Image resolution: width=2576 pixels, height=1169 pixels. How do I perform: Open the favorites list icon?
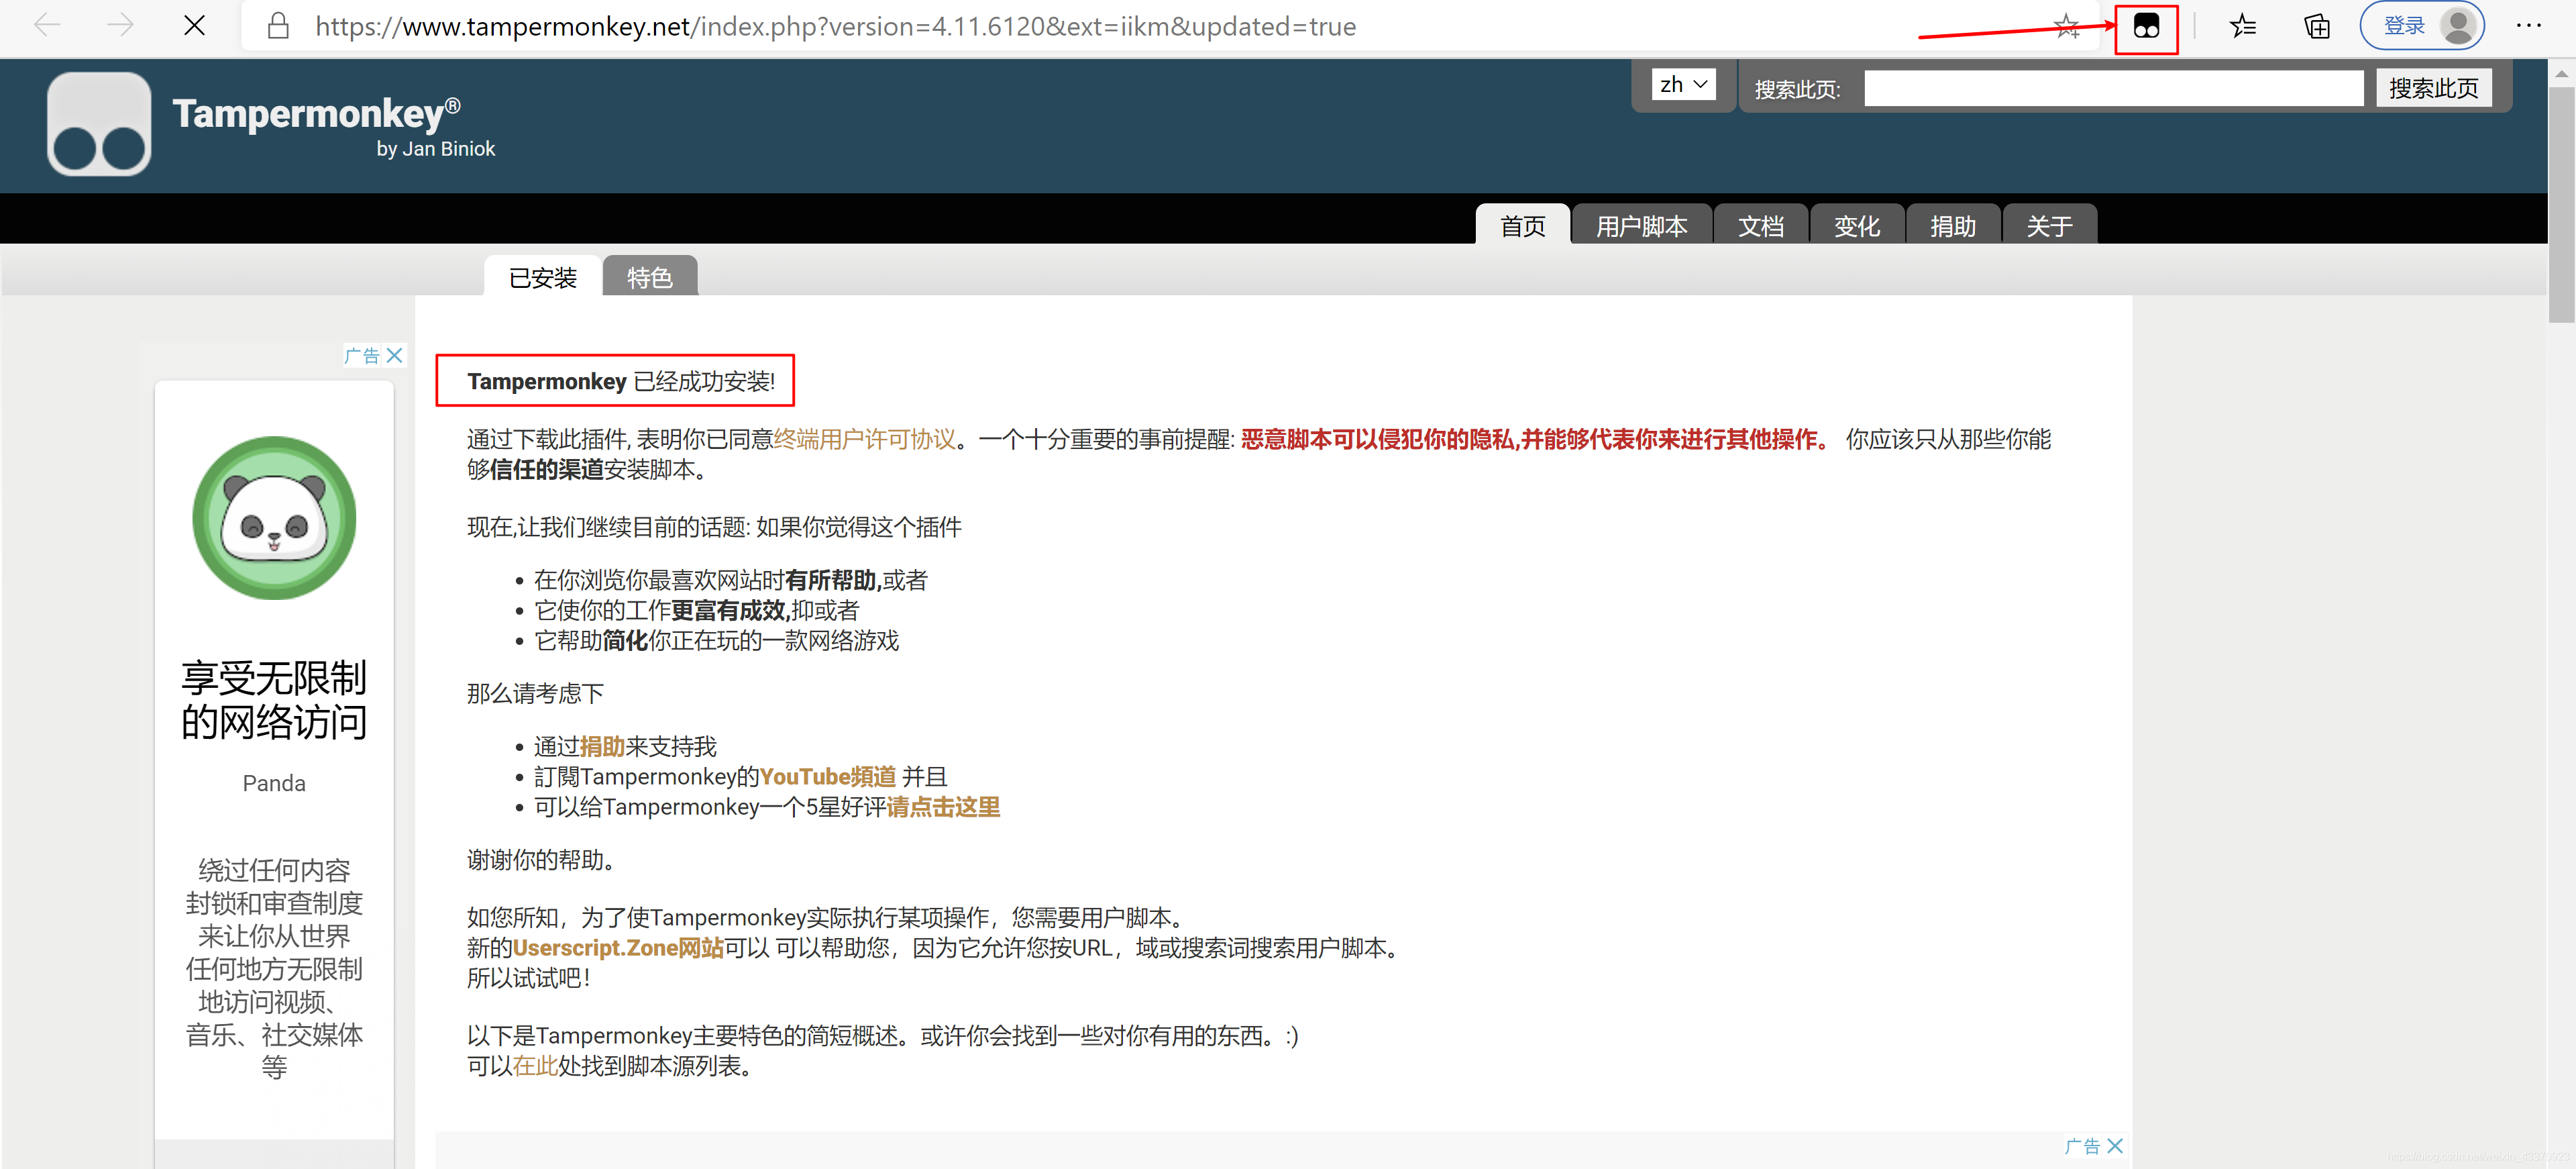(x=2243, y=26)
